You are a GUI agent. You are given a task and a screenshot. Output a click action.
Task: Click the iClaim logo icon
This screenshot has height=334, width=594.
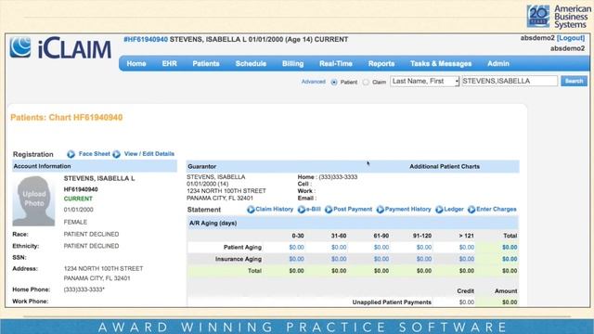(20, 47)
